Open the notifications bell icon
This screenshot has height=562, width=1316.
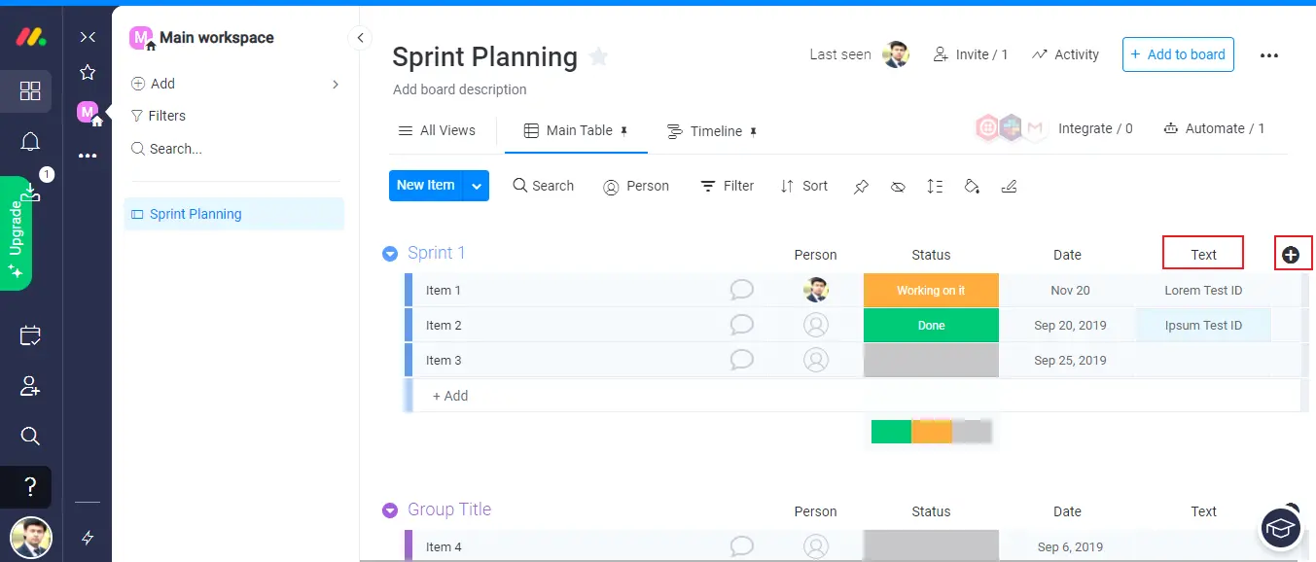pyautogui.click(x=30, y=143)
